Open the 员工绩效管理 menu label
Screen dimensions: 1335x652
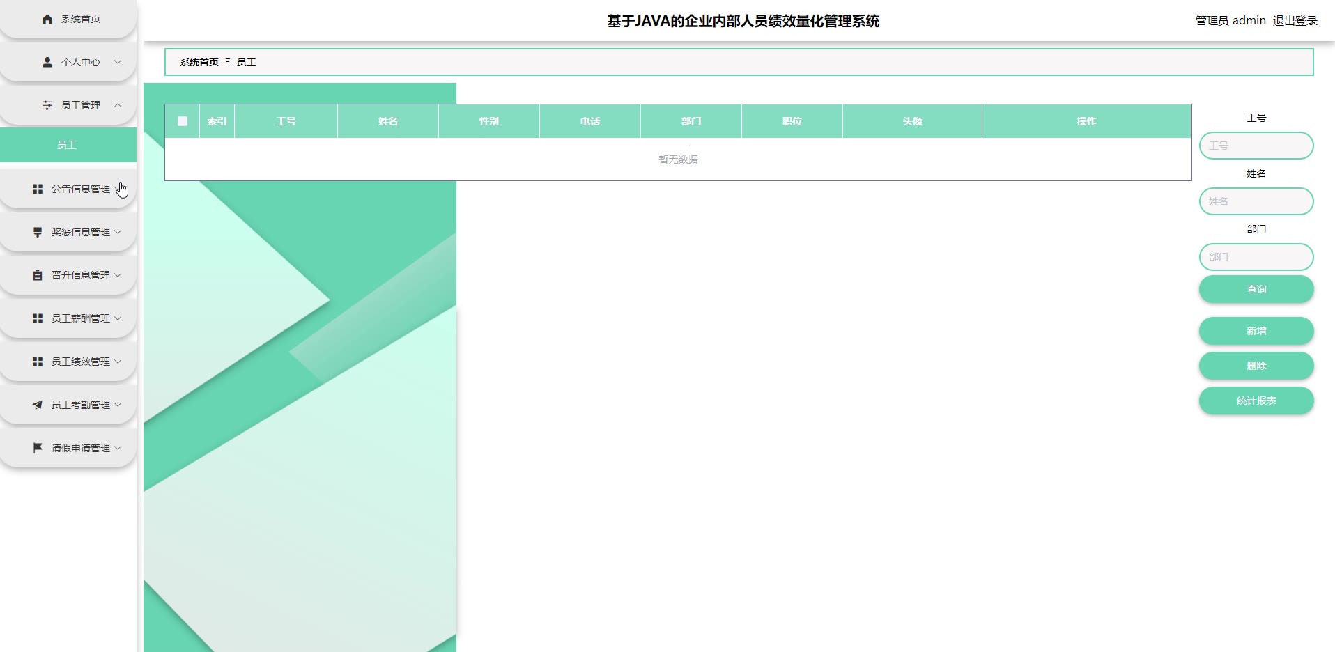81,362
